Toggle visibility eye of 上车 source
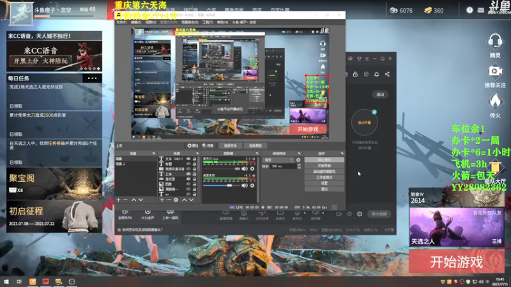This screenshot has width=511, height=287. [188, 174]
